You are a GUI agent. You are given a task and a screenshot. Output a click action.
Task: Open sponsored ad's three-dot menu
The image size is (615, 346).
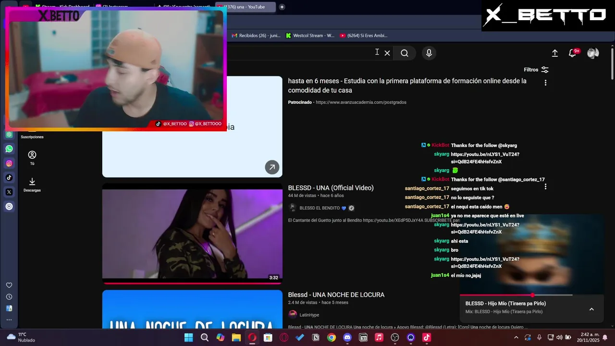pyautogui.click(x=545, y=83)
